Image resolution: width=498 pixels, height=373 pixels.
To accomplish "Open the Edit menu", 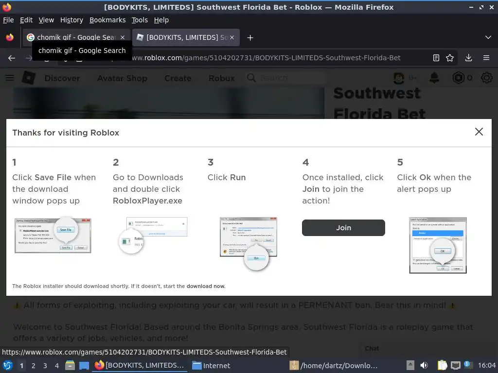I will pyautogui.click(x=26, y=20).
